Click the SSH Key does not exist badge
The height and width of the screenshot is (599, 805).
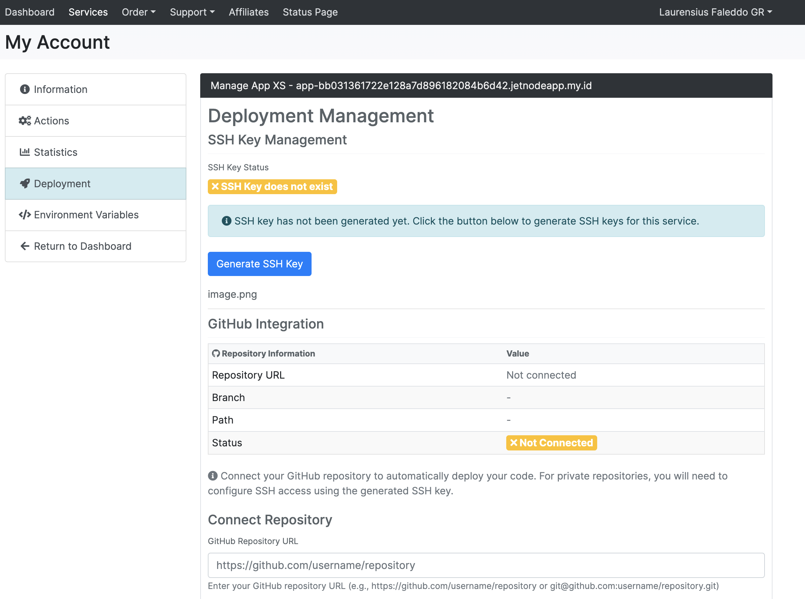[272, 187]
